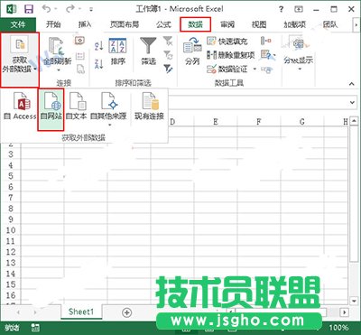
Task: Select column F header
Action: click(259, 122)
